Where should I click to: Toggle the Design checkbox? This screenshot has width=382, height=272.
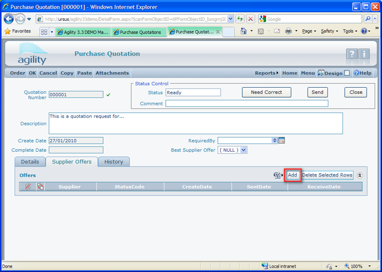(x=347, y=73)
